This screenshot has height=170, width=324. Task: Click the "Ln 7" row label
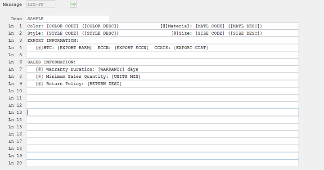click(x=15, y=69)
